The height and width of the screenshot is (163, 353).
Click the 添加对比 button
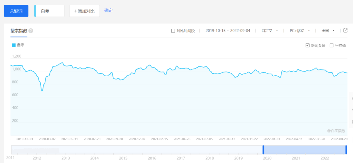(x=84, y=11)
